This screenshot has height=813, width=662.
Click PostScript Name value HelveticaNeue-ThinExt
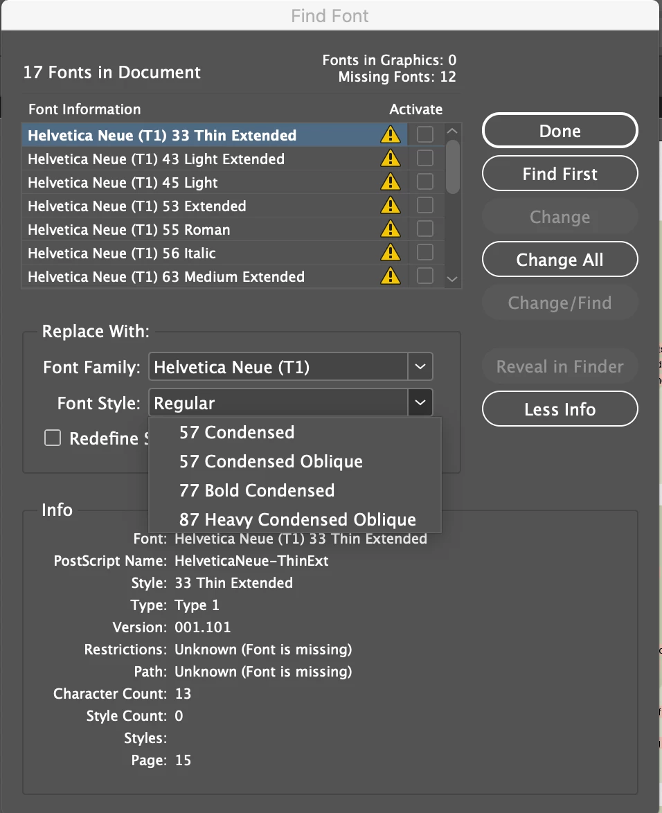[251, 560]
